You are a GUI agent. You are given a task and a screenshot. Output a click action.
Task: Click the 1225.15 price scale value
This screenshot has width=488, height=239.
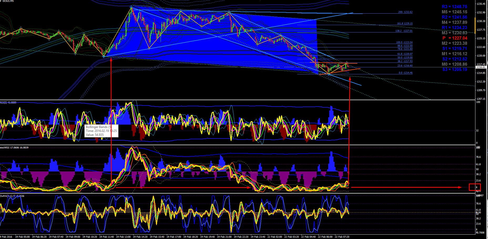coord(481,38)
